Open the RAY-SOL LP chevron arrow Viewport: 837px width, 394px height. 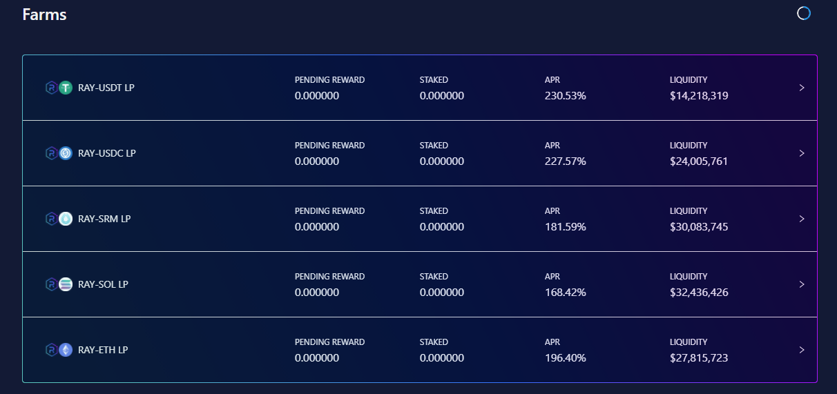tap(802, 284)
